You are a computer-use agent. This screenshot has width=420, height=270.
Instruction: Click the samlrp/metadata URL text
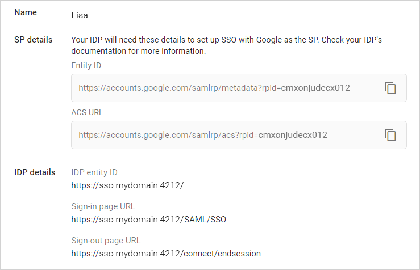pyautogui.click(x=214, y=88)
